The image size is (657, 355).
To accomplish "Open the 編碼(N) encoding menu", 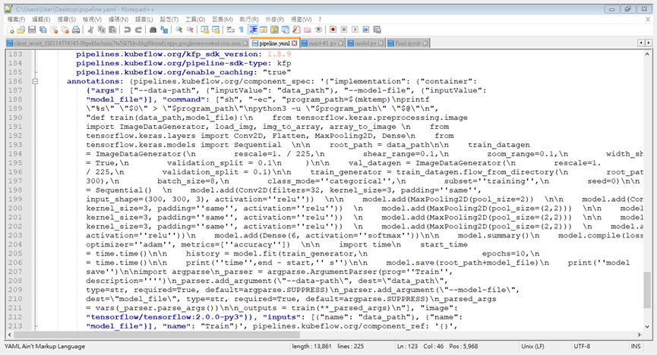I will pyautogui.click(x=118, y=19).
